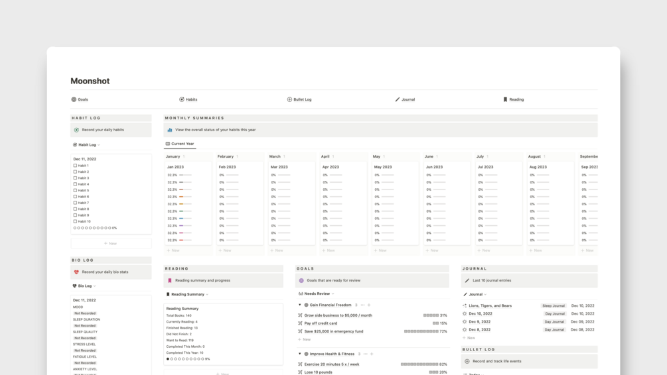Viewport: 667px width, 375px height.
Task: Open the Reading page link
Action: tap(514, 99)
